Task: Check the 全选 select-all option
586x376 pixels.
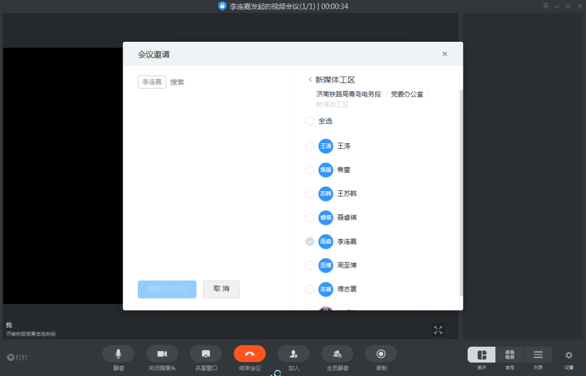Action: [310, 121]
